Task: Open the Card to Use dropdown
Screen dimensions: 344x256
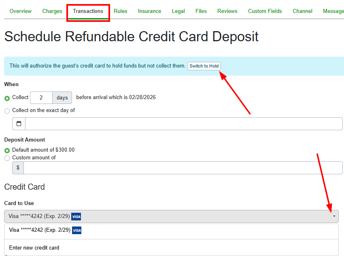Action: 334,216
